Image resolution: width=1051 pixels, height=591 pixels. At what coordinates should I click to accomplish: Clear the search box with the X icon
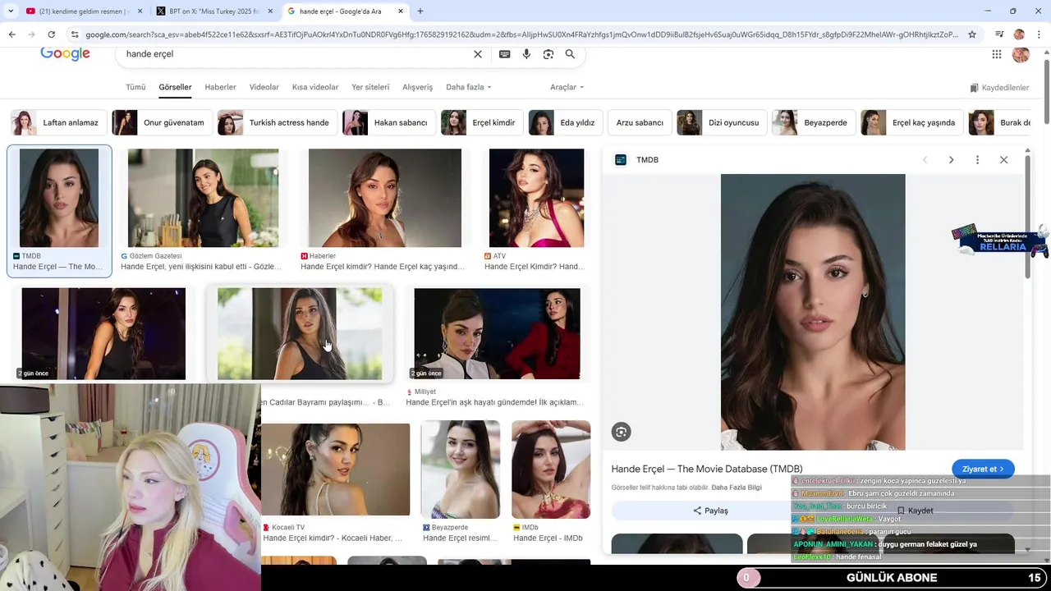click(478, 54)
